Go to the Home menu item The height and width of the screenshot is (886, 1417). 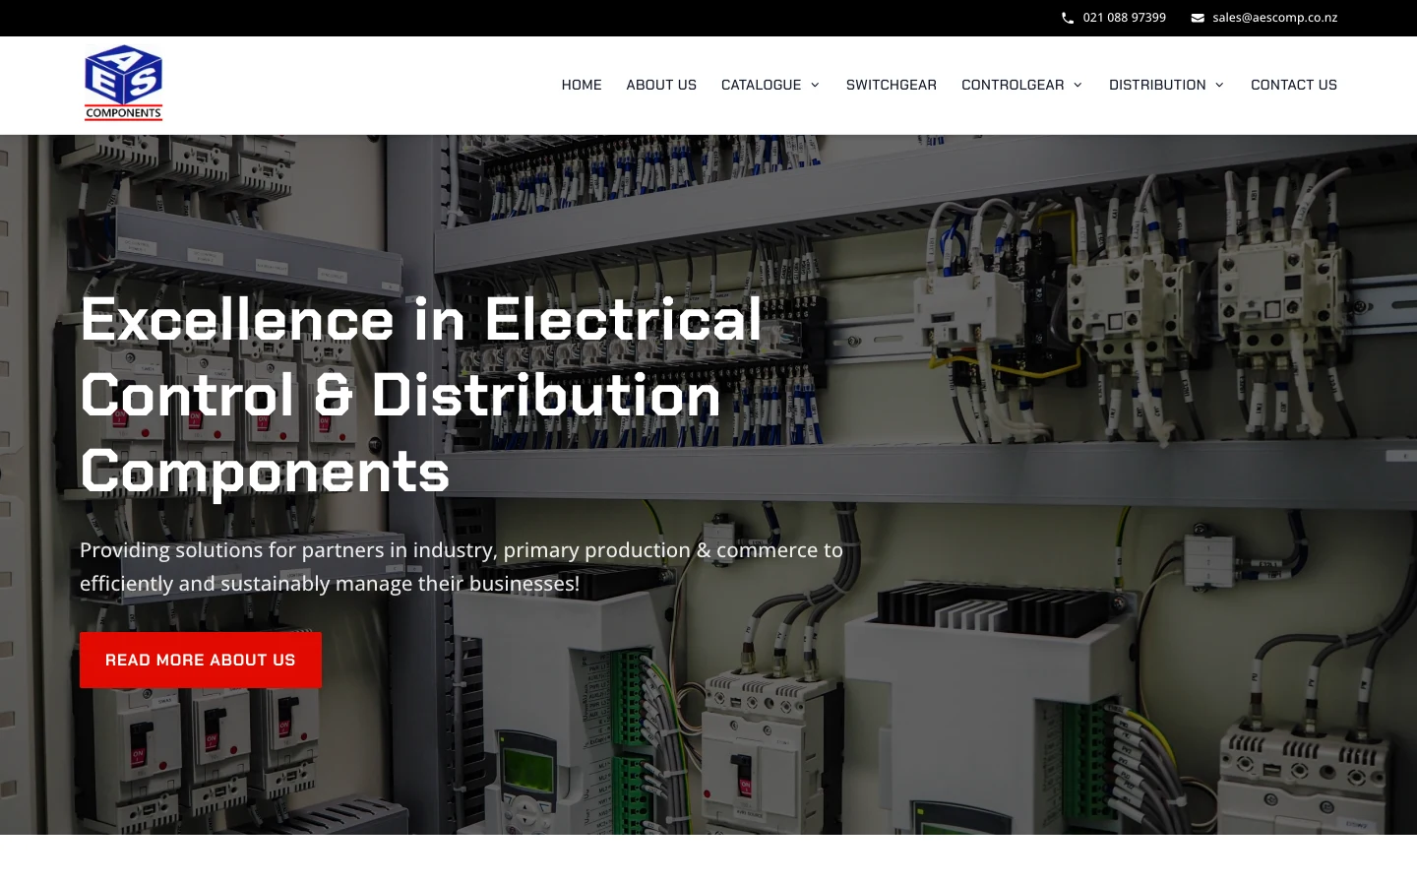pyautogui.click(x=582, y=85)
